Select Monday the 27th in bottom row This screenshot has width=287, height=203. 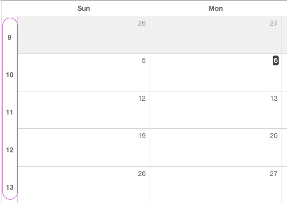tap(216, 185)
